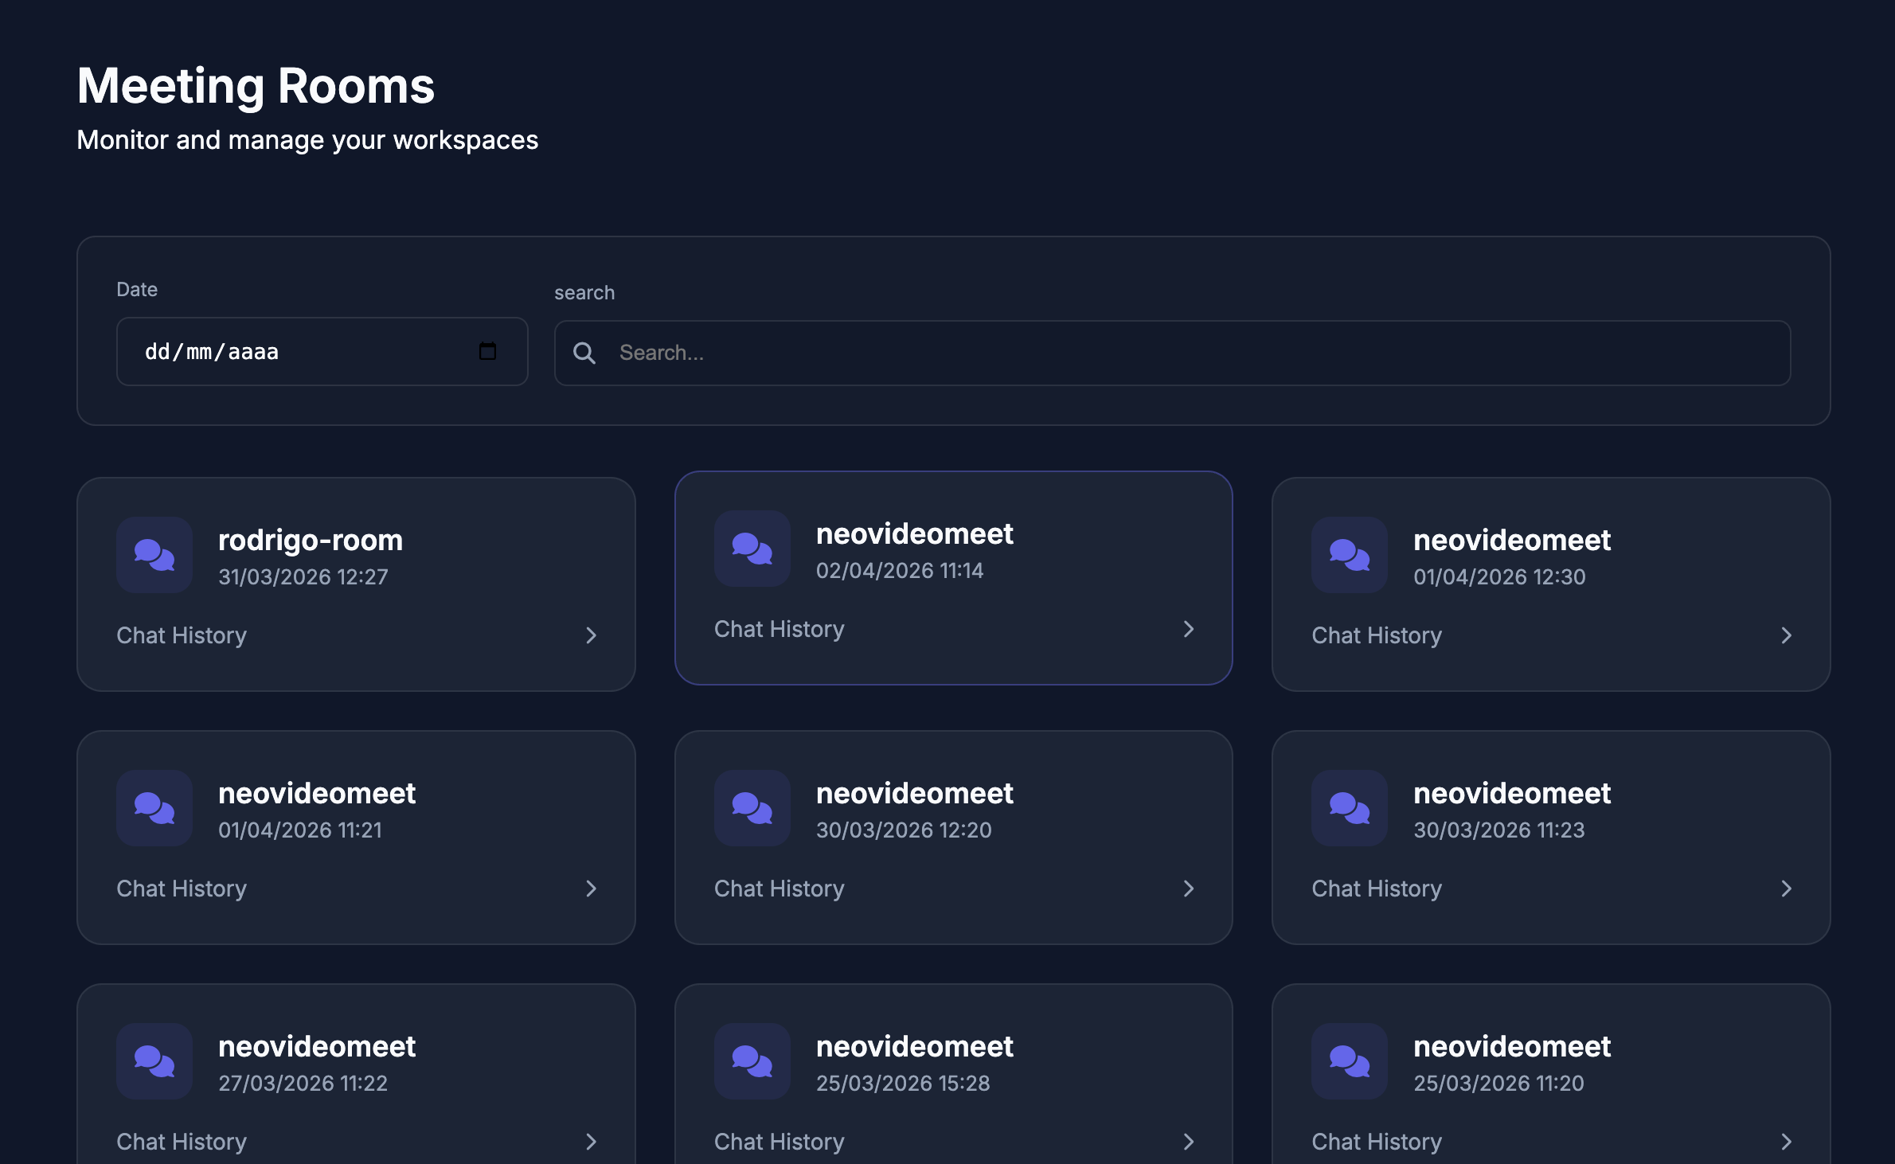Open the date picker calendar icon
The image size is (1895, 1164).
[487, 351]
